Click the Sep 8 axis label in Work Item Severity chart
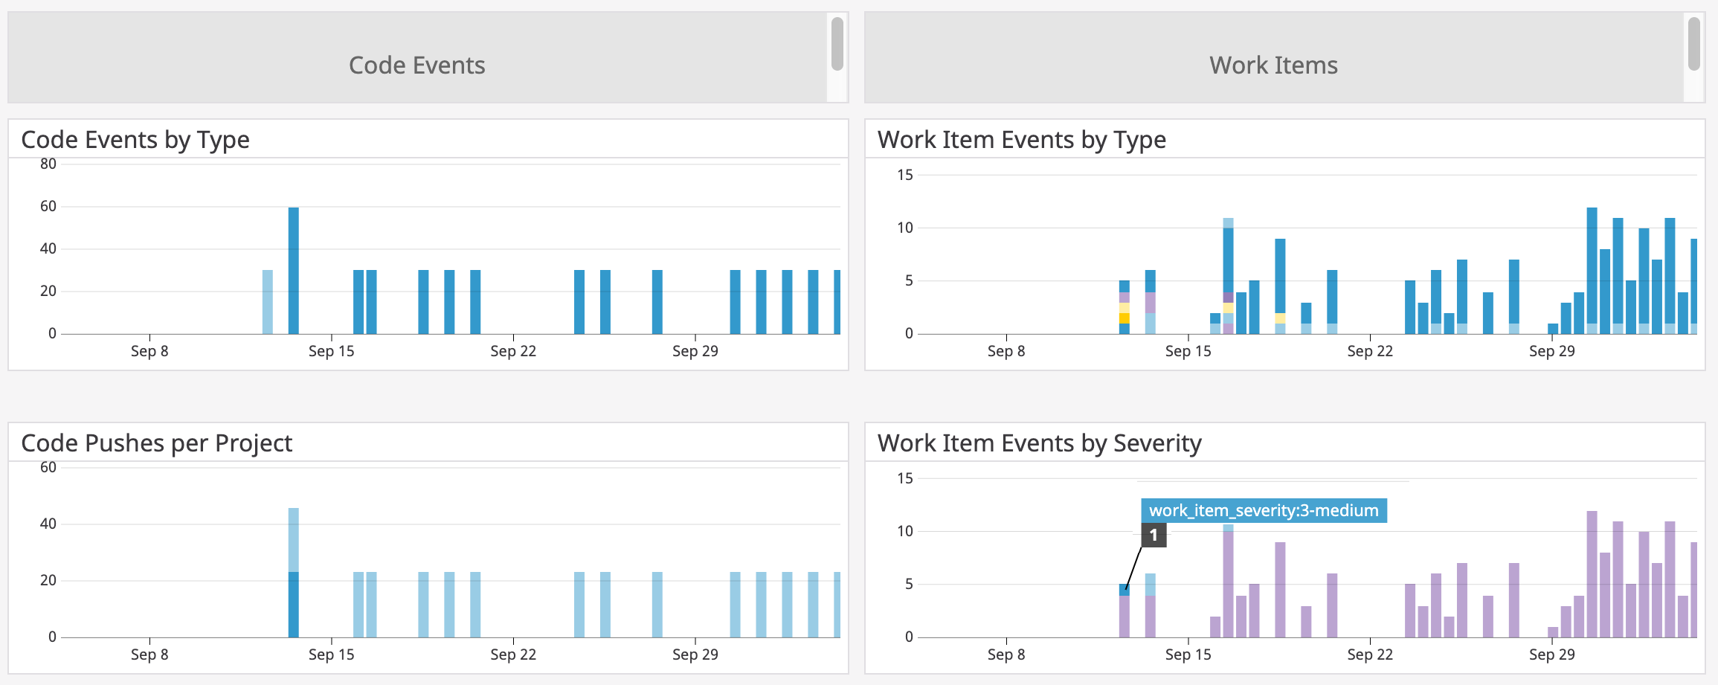1718x685 pixels. coord(1006,655)
